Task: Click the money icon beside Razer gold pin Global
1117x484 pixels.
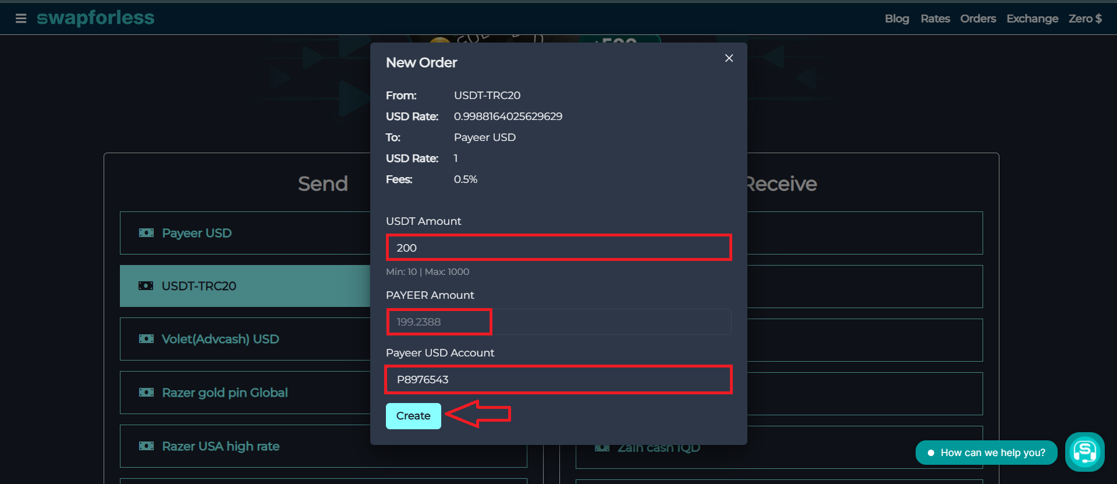Action: point(146,393)
